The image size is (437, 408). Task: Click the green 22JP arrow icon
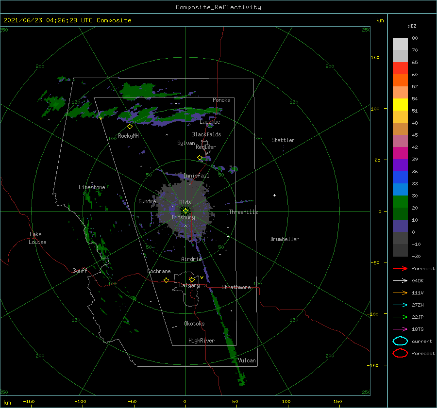(x=400, y=317)
